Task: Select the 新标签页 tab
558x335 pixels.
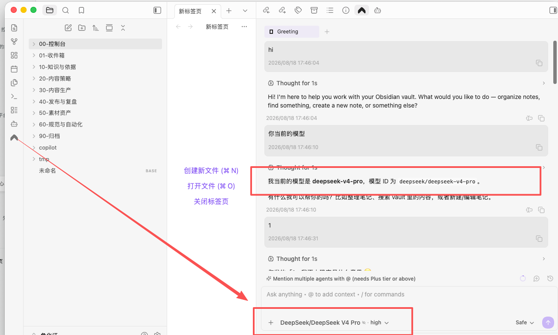Action: (198, 11)
